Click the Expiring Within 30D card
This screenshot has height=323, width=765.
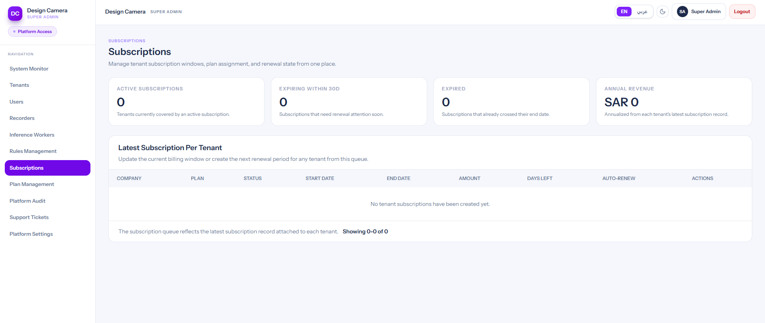pyautogui.click(x=349, y=102)
